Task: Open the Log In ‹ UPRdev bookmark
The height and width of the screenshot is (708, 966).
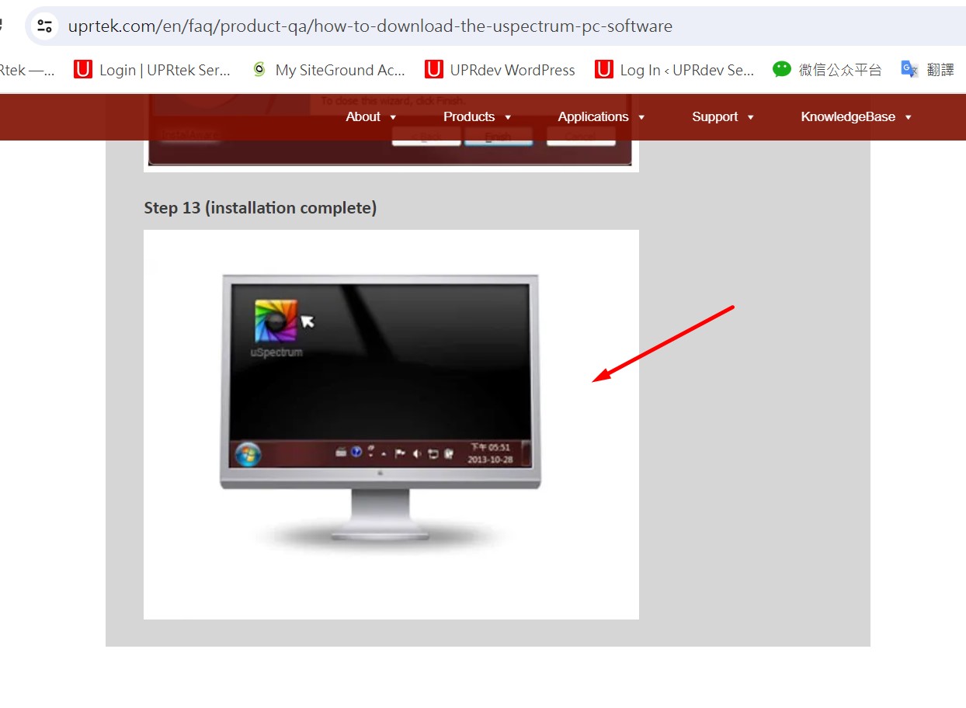Action: coord(674,70)
